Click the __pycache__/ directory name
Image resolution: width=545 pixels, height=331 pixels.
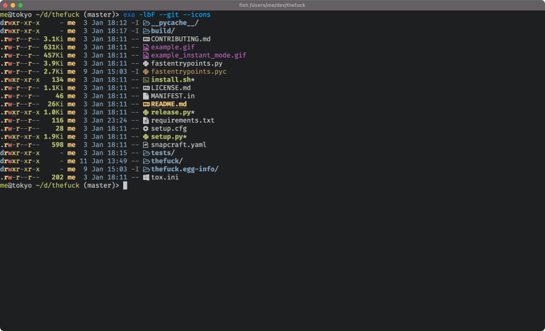click(175, 23)
